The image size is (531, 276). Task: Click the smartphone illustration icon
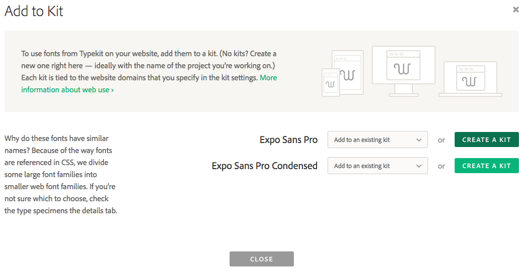pyautogui.click(x=330, y=82)
